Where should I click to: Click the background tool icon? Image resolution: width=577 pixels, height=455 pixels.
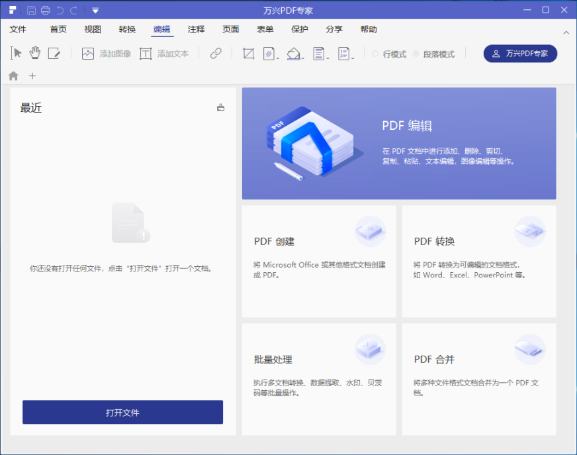pyautogui.click(x=294, y=54)
